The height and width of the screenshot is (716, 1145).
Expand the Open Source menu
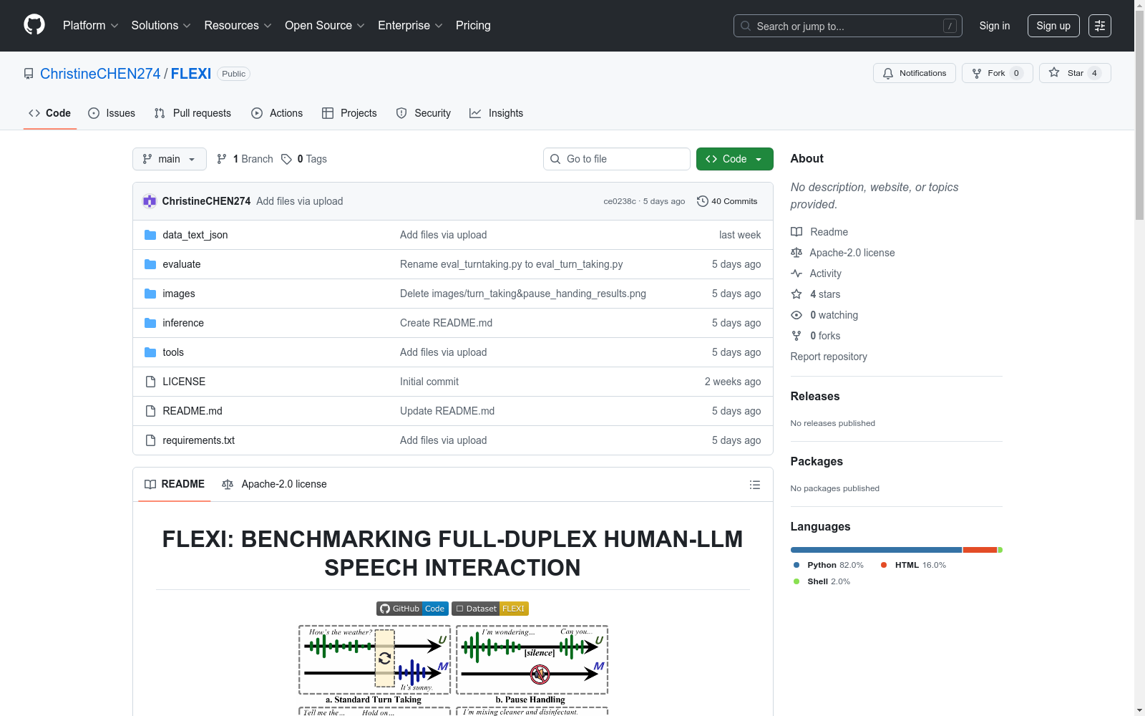click(x=325, y=26)
